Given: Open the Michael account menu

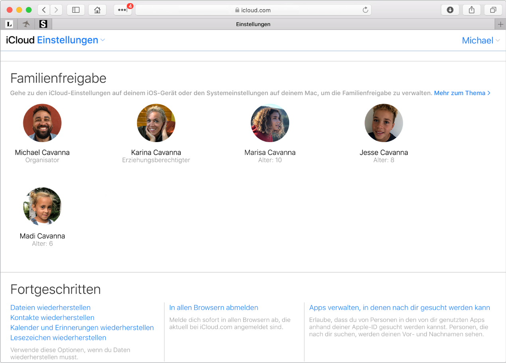Looking at the screenshot, I should click(481, 41).
